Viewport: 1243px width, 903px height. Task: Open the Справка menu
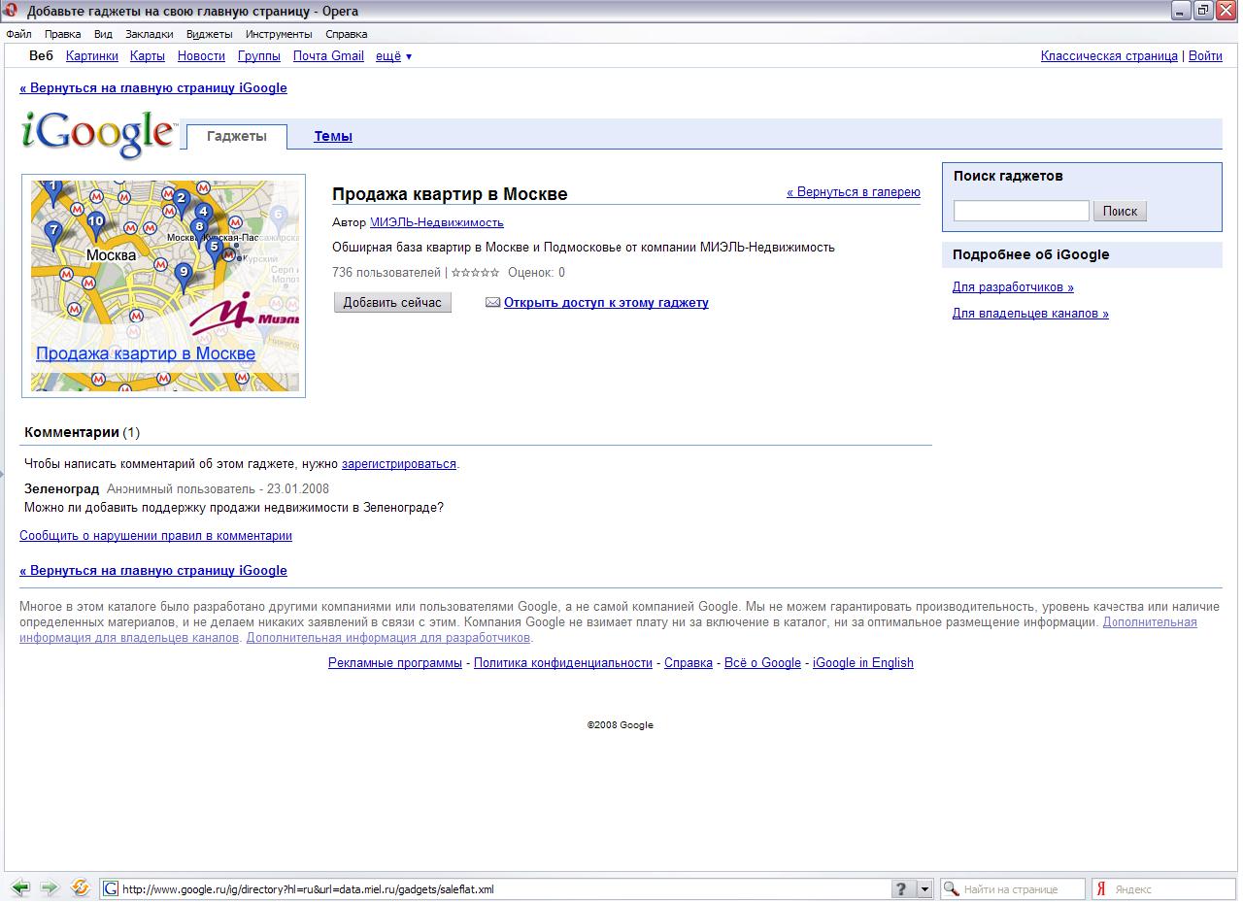[x=347, y=34]
